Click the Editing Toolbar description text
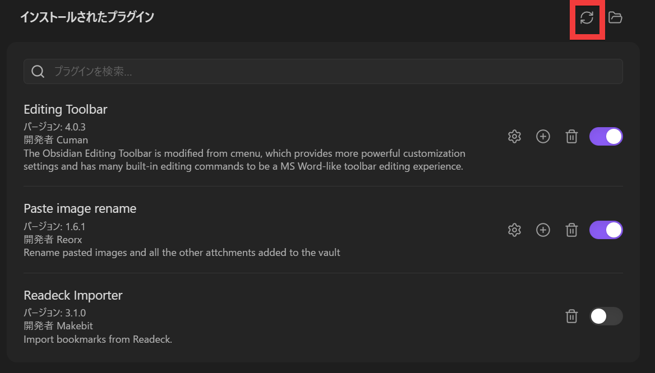Screen dimensions: 655x373 [244, 160]
